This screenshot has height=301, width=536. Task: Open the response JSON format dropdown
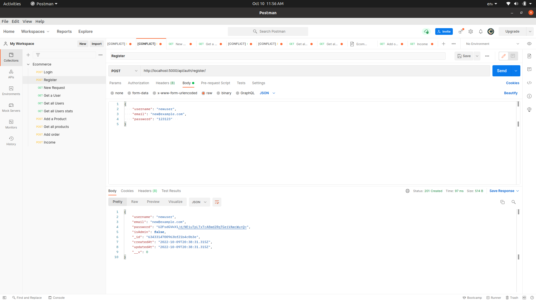coord(199,202)
